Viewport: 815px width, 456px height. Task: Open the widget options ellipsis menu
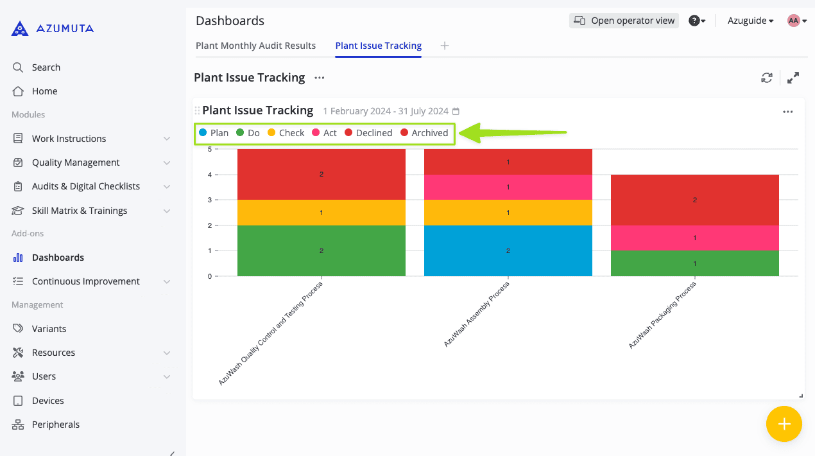(787, 111)
